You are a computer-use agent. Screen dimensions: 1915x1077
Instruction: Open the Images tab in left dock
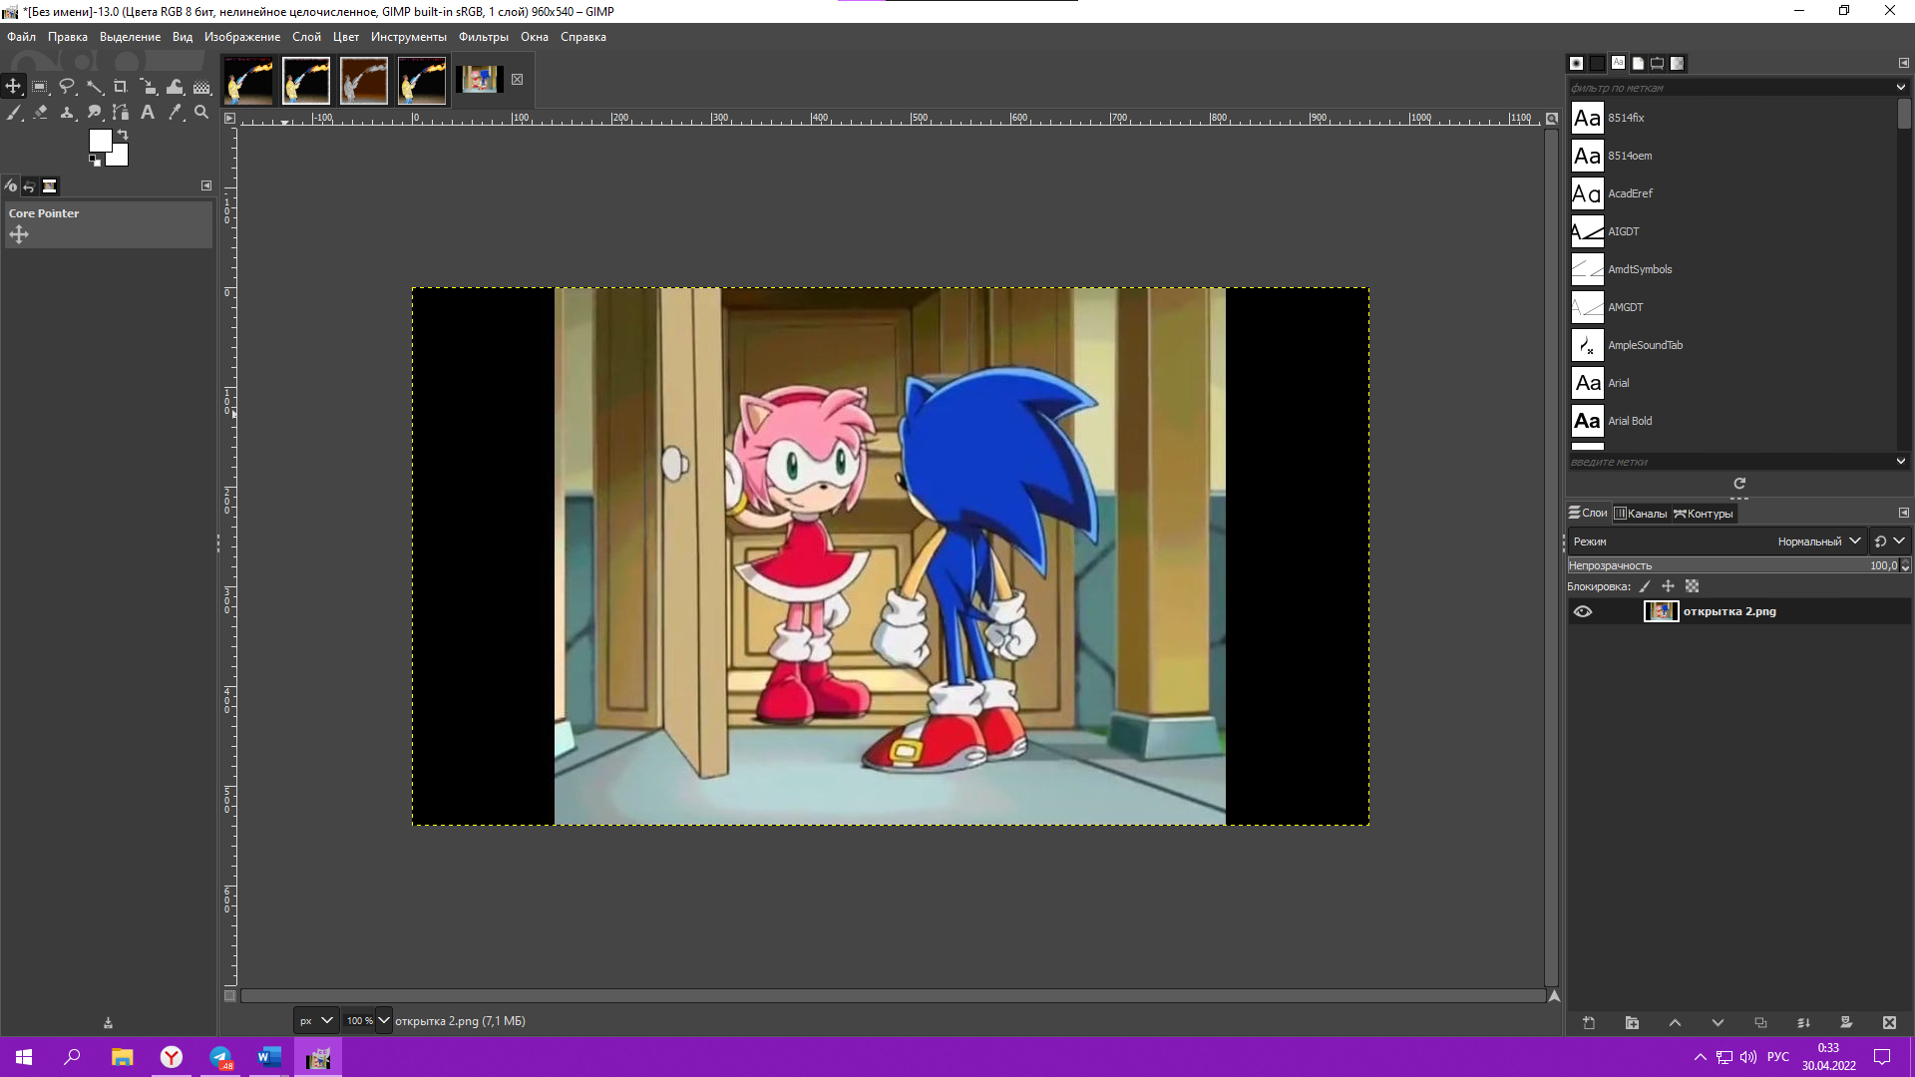click(50, 185)
